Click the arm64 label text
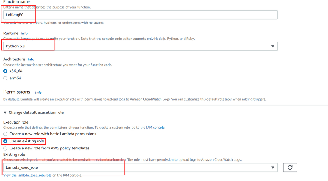Screen dimensions: 328x181 (x=15, y=78)
